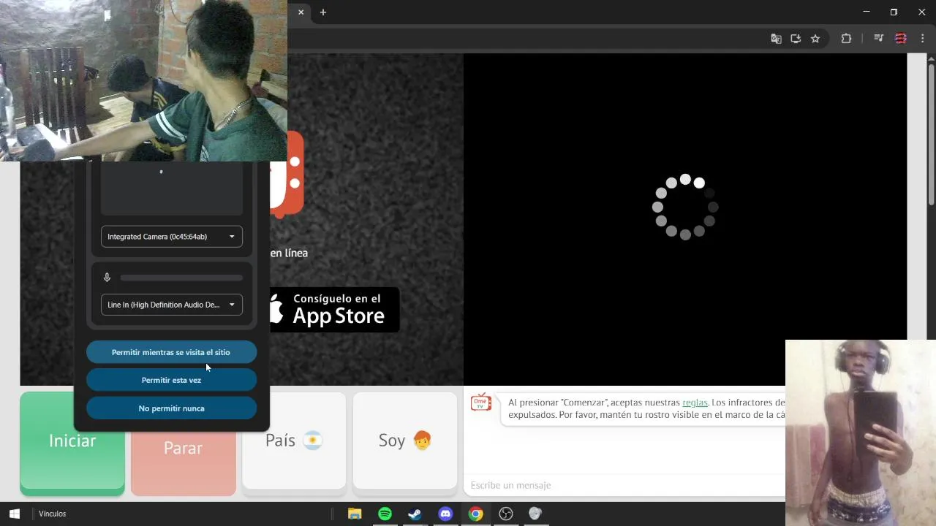Open the Windows Start menu

[14, 514]
